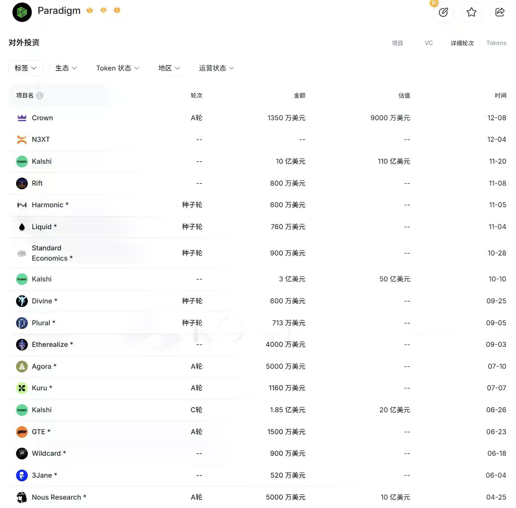This screenshot has height=508, width=516.
Task: Click the Nous Research logo
Action: 22,497
